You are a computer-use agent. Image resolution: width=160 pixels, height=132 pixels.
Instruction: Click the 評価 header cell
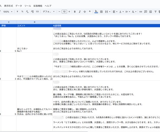click(8, 26)
